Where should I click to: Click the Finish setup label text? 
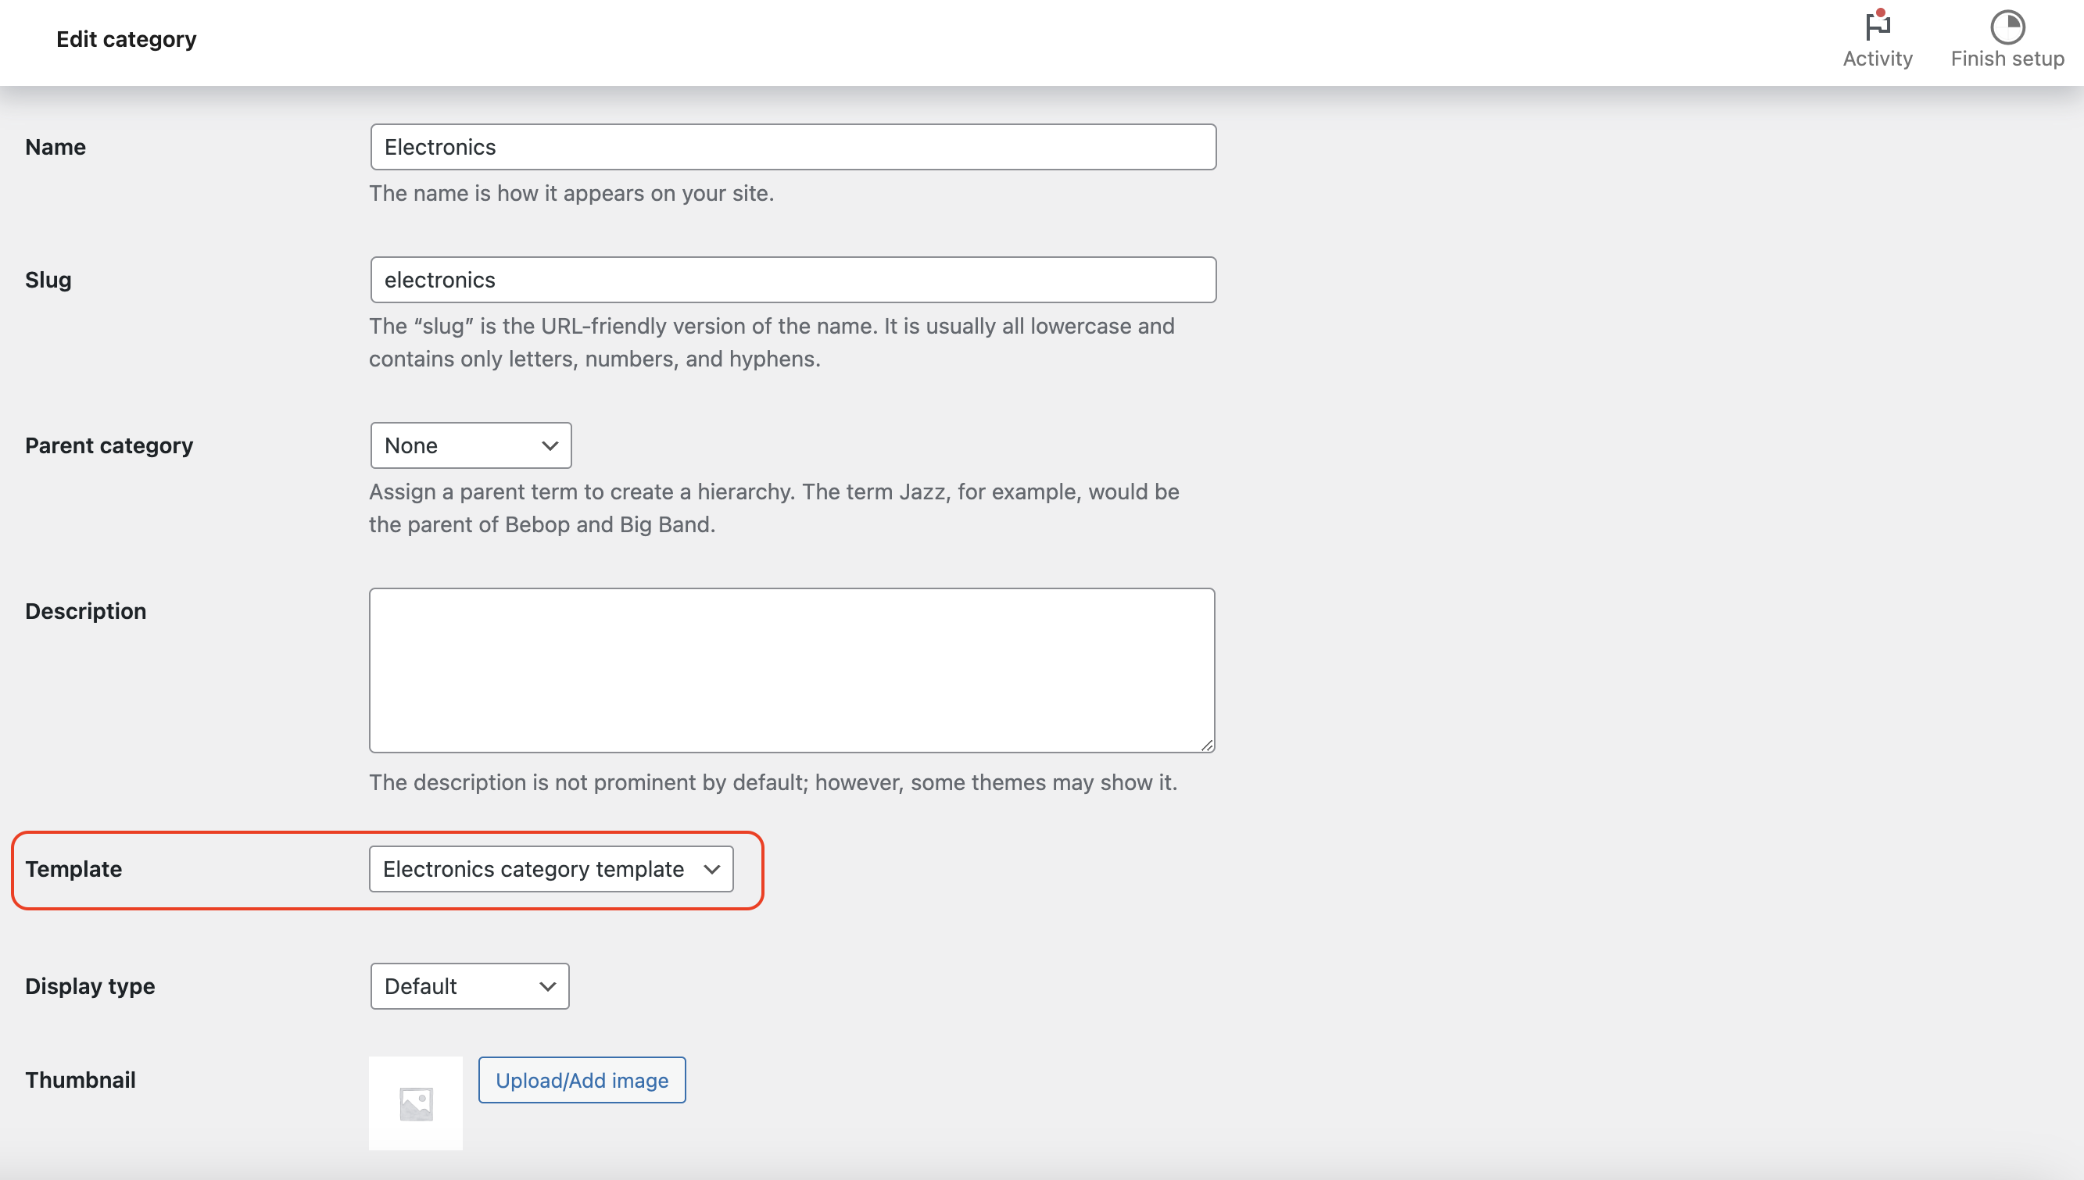2007,59
